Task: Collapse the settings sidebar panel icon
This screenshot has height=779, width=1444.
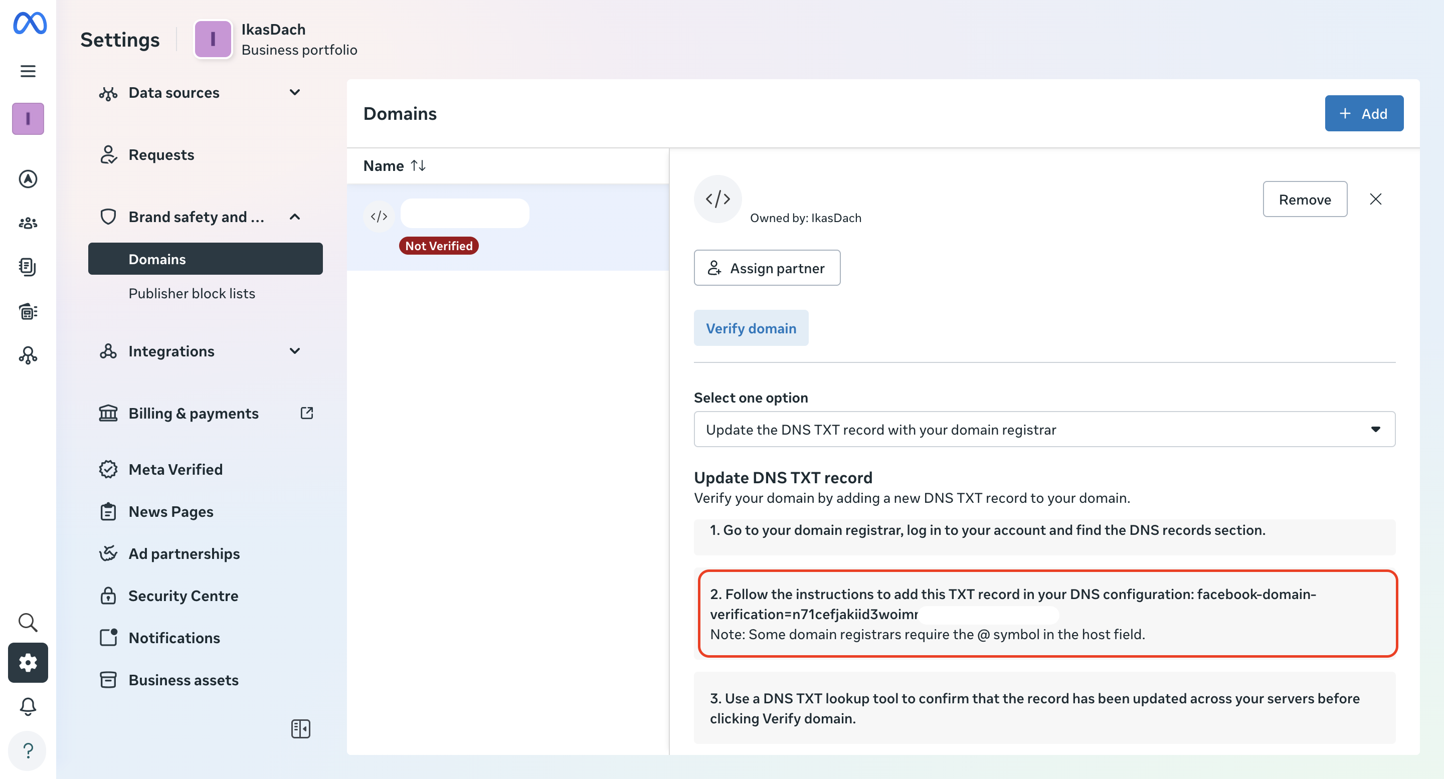Action: 300,728
